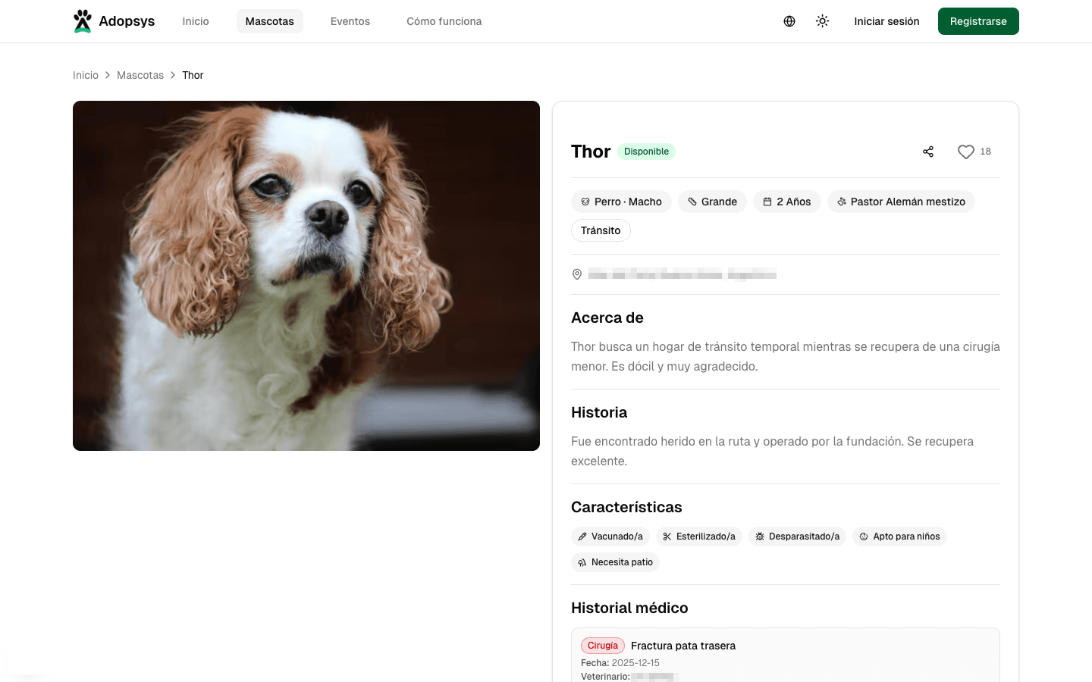
Task: Click the Iniciar sesión link
Action: (886, 21)
